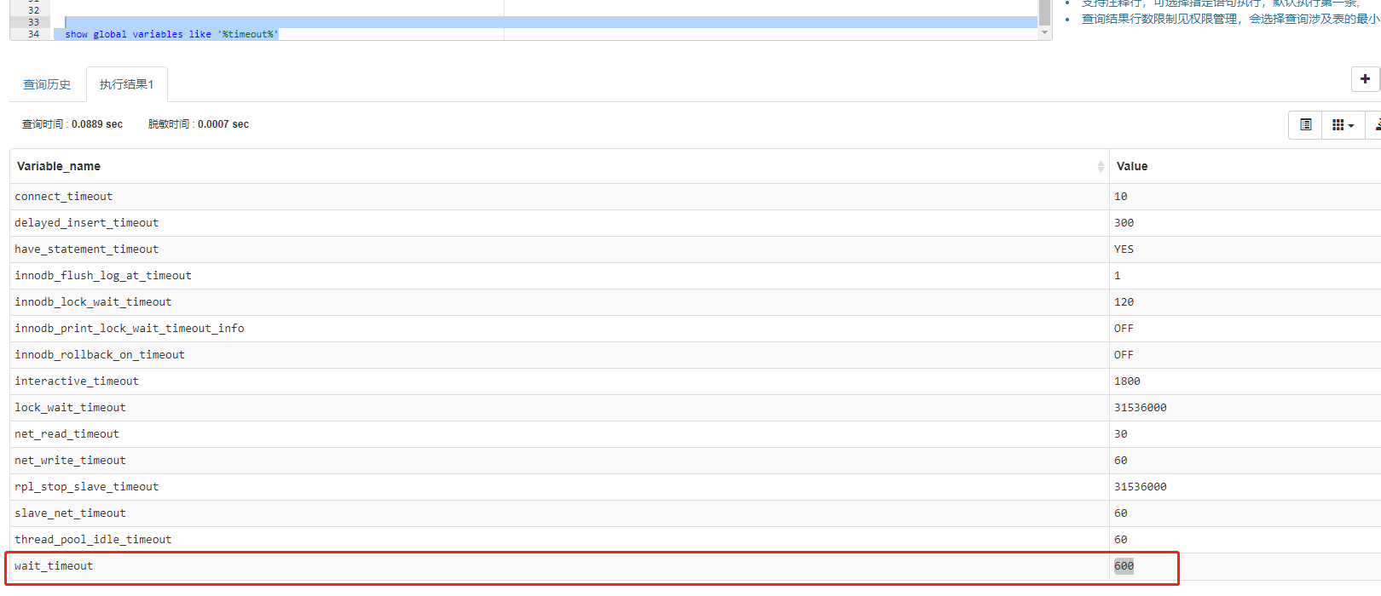
Task: Click Value column header
Action: click(1132, 167)
